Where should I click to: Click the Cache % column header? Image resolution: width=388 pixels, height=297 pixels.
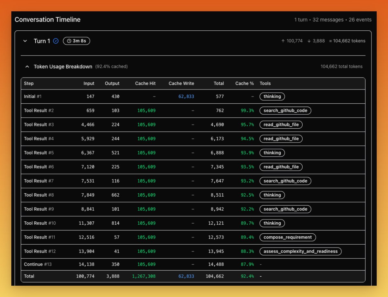click(x=244, y=83)
